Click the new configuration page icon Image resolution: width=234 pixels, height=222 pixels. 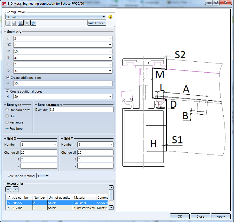coord(8,23)
